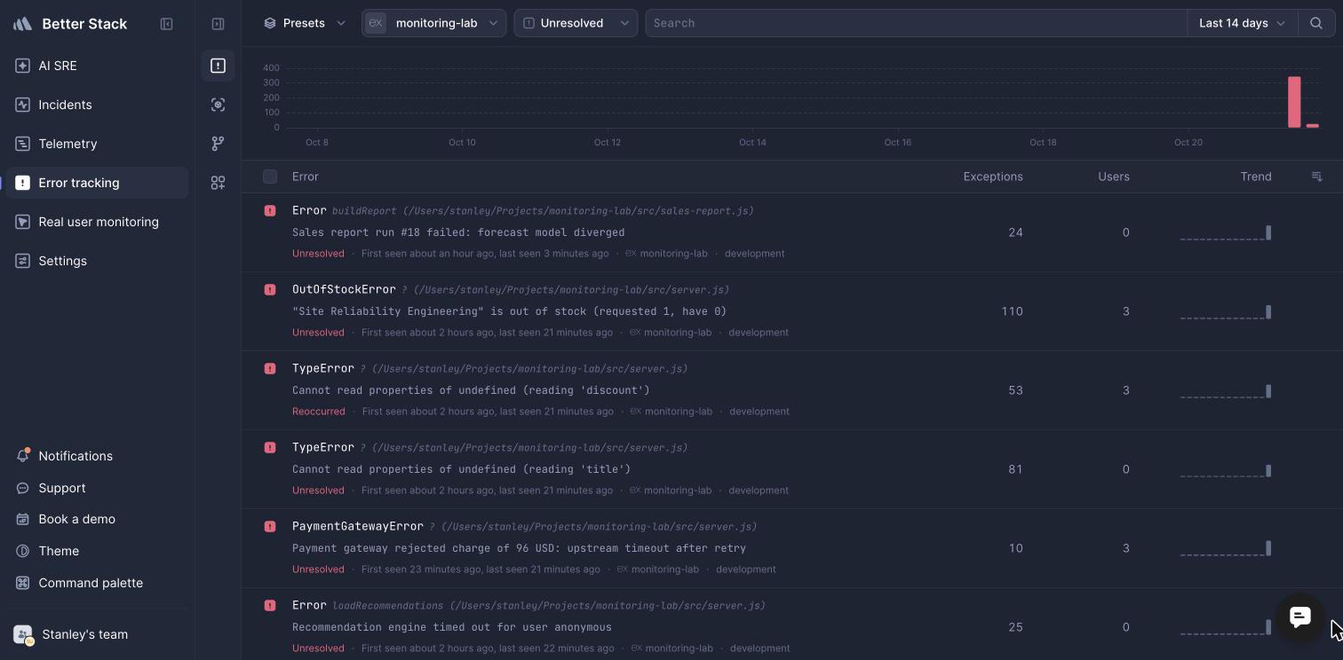
Task: Open the Presets dropdown
Action: point(305,23)
